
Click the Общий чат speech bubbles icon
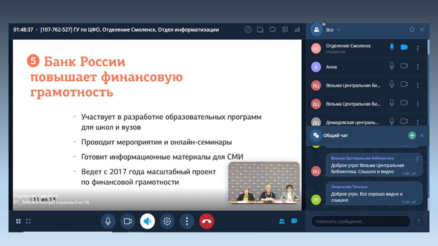(316, 136)
